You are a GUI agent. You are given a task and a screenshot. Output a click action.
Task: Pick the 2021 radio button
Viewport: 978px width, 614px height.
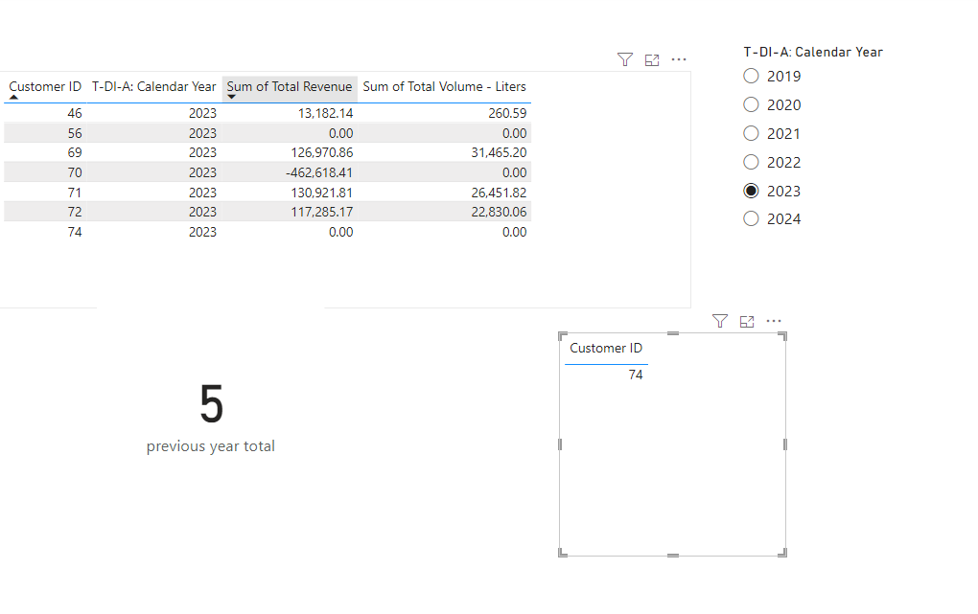pos(751,133)
